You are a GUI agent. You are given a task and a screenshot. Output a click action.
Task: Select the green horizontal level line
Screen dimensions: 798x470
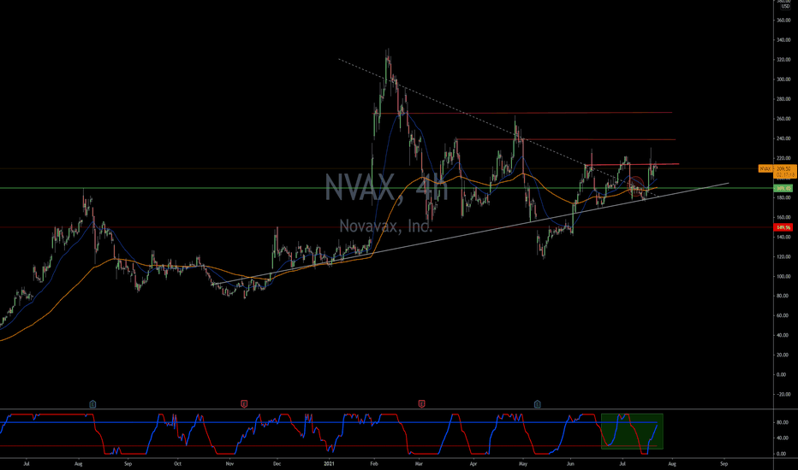point(387,189)
